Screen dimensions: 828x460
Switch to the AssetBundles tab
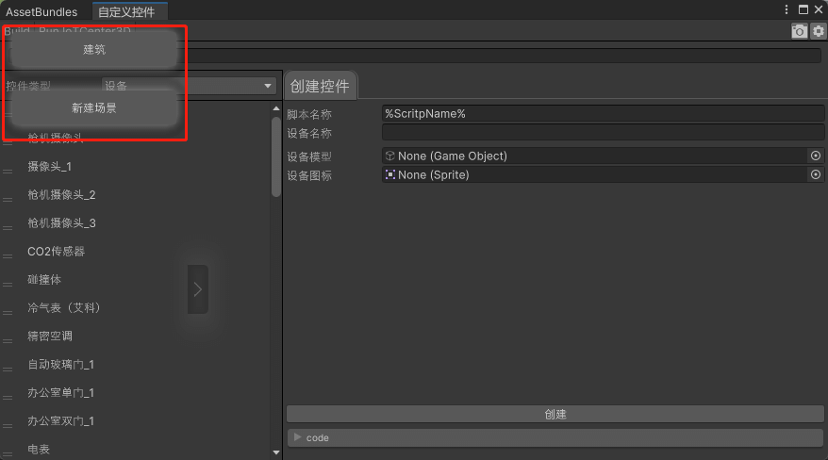[x=41, y=11]
